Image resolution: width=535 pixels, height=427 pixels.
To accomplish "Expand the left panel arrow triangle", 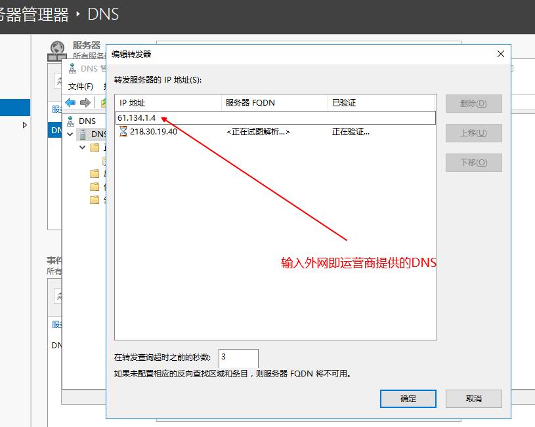I will [x=25, y=124].
